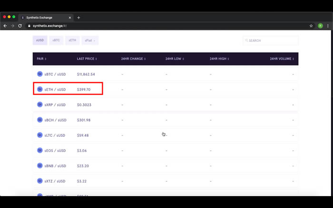The image size is (333, 208).
Task: Open the sEOS / sUSD pair
Action: click(55, 151)
